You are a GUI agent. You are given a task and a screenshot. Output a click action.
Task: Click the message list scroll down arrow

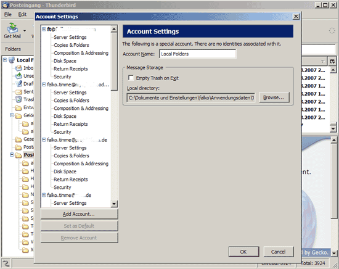(x=333, y=129)
